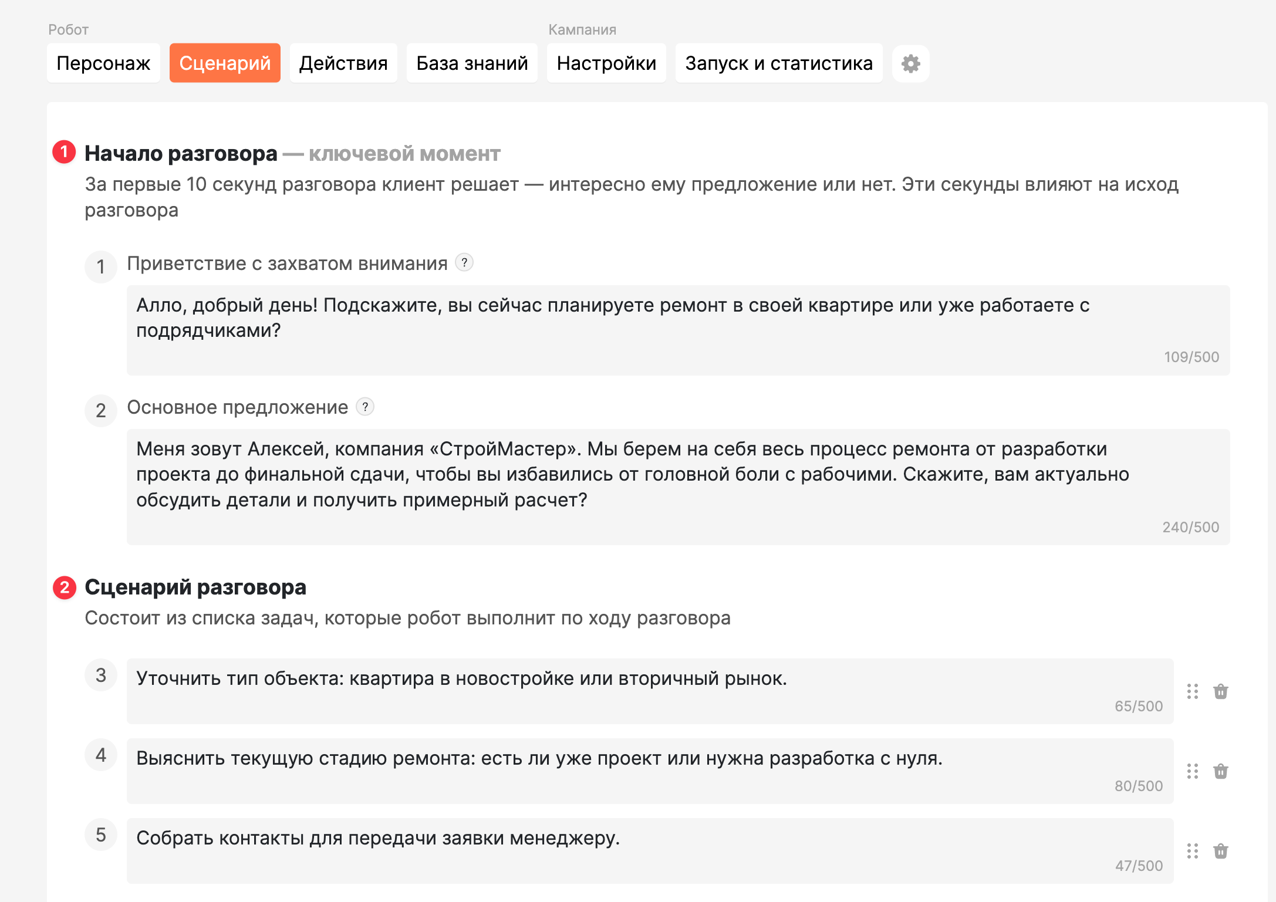Open the gear settings icon beside tabs
Viewport: 1276px width, 902px height.
click(x=910, y=63)
